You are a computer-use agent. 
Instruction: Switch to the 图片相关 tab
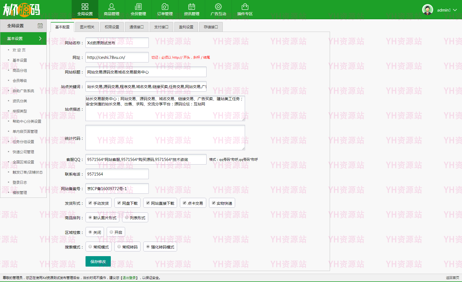(x=87, y=27)
